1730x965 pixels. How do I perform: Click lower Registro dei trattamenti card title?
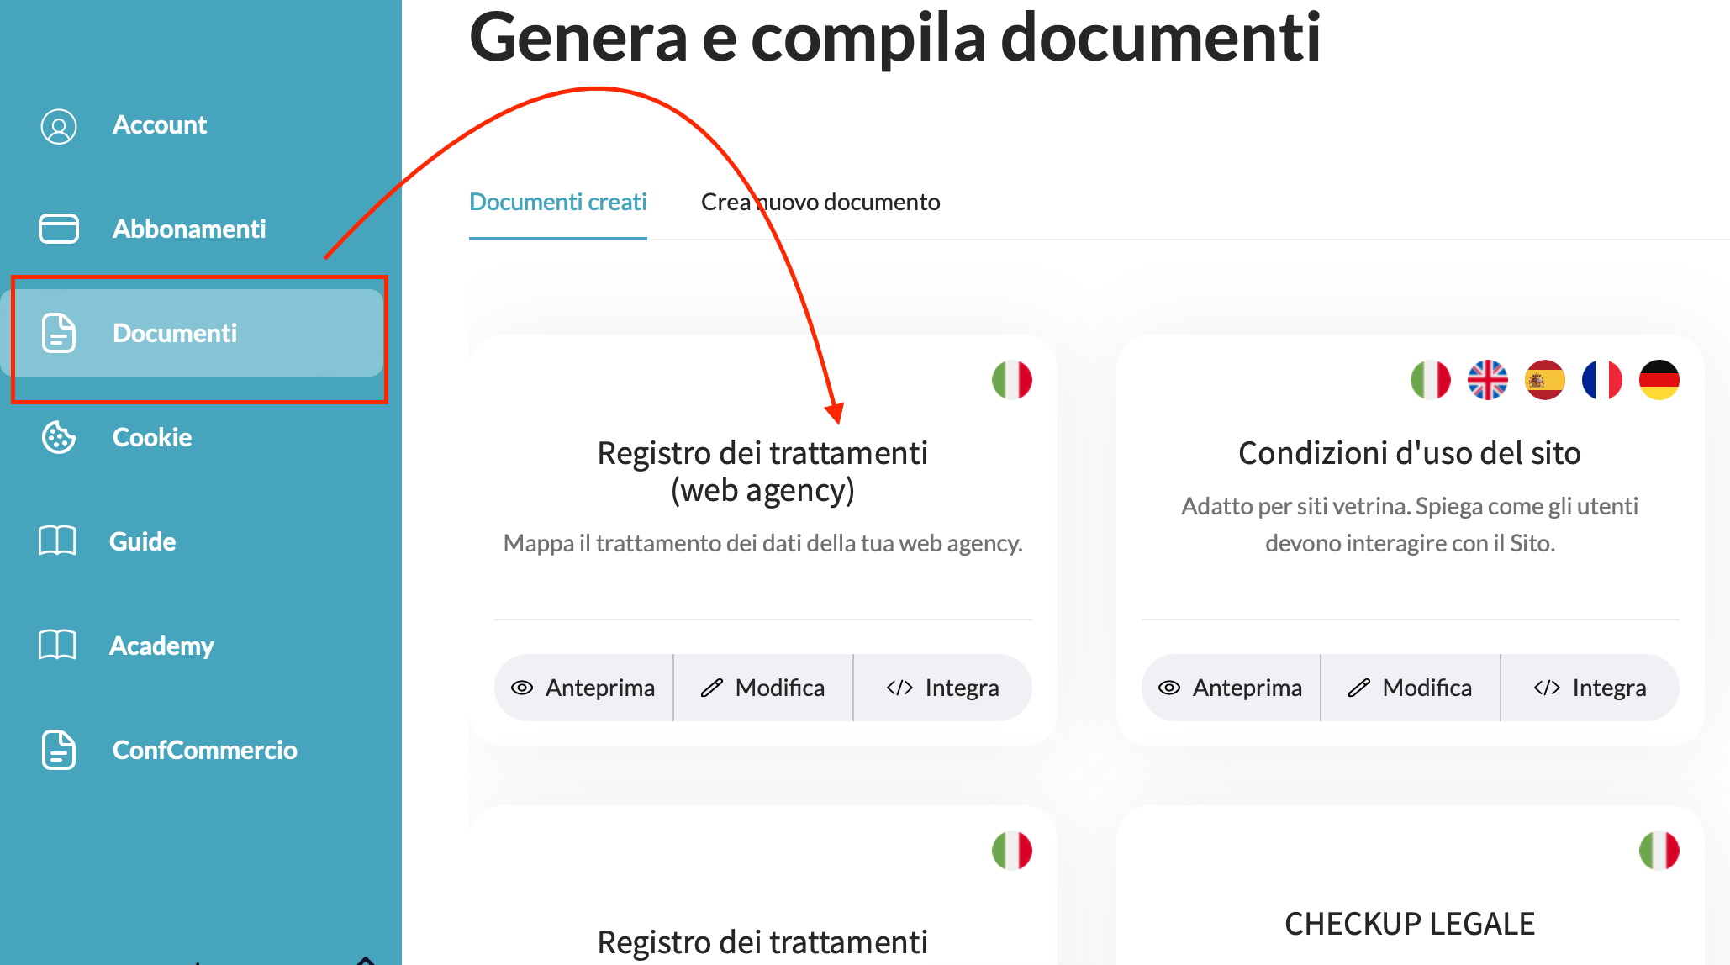click(762, 942)
